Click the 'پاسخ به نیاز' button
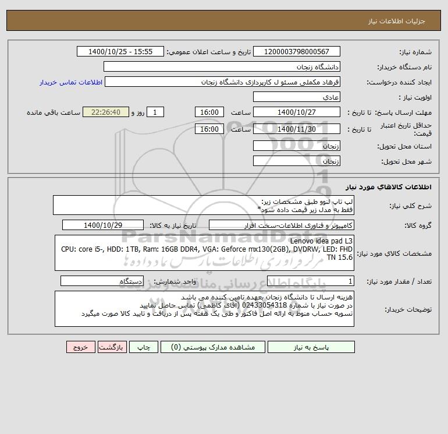Image resolution: width=448 pixels, height=434 pixels. click(x=311, y=347)
